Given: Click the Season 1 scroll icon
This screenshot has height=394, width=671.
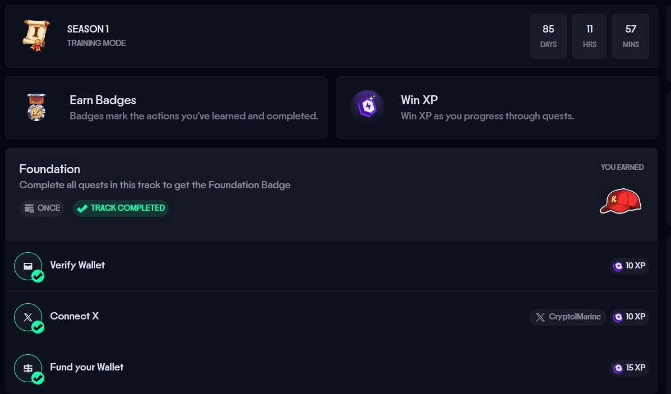Looking at the screenshot, I should 36,35.
